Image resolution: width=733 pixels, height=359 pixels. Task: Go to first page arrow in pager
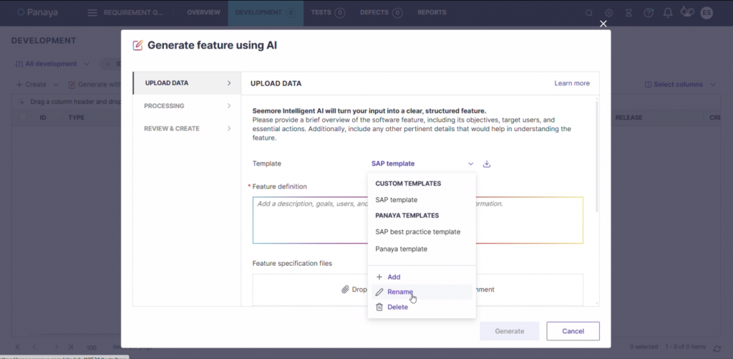(18, 347)
